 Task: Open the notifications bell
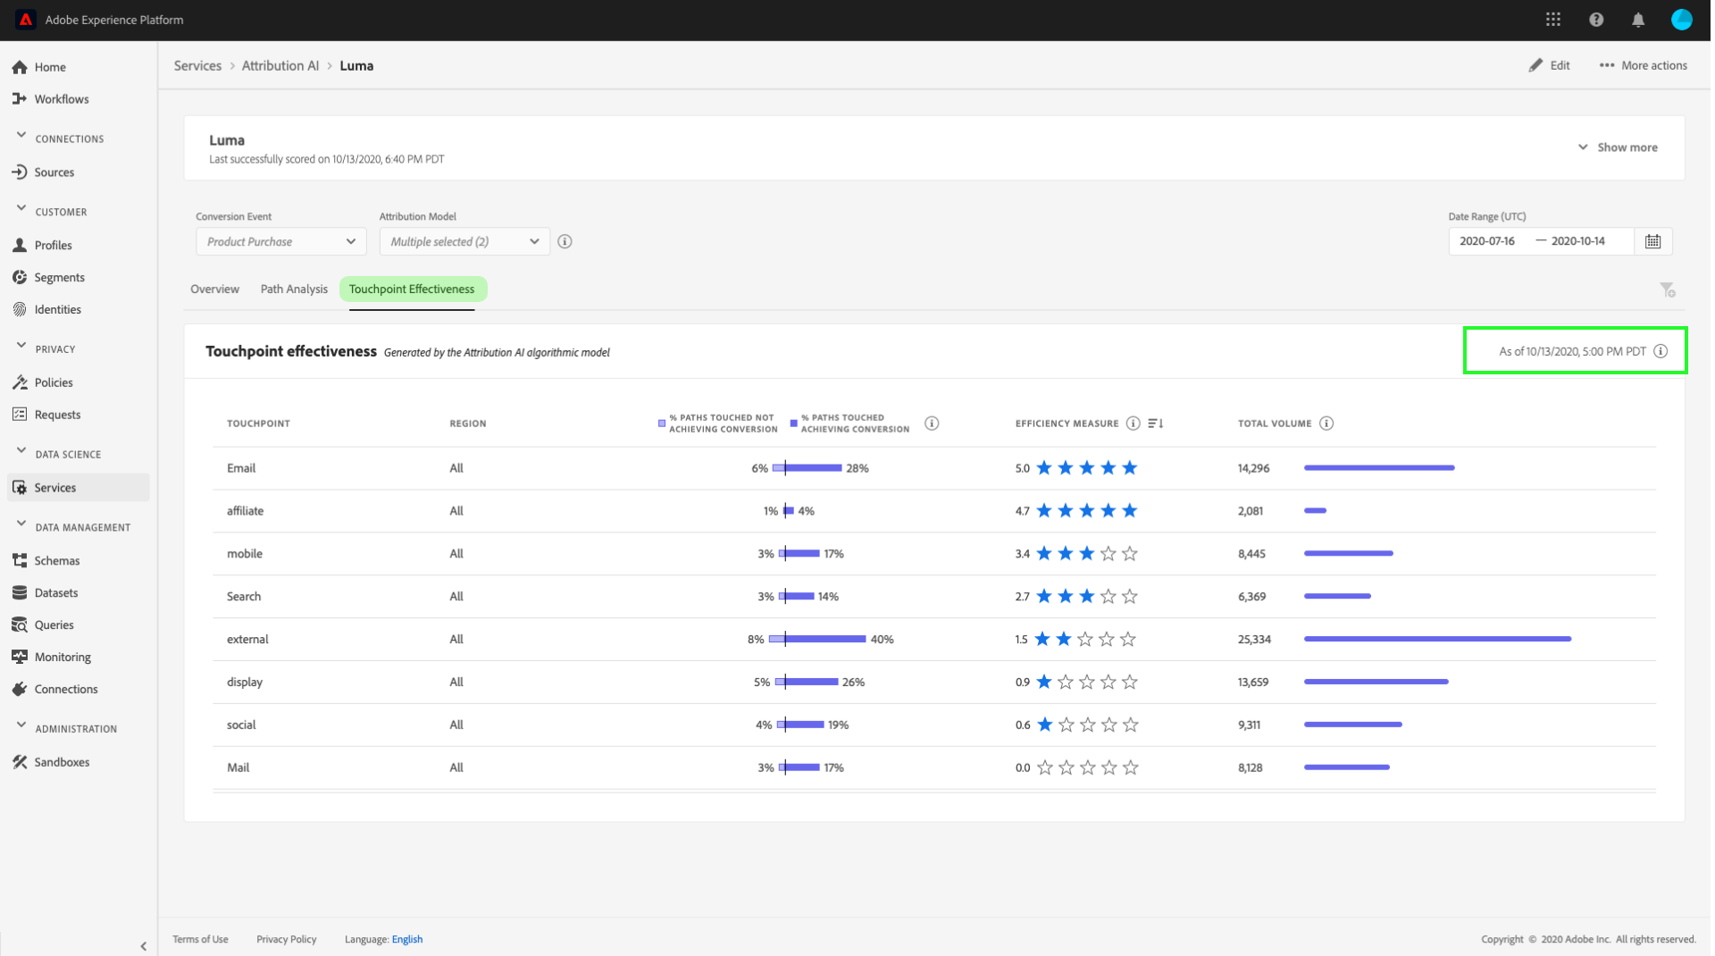[x=1638, y=20]
